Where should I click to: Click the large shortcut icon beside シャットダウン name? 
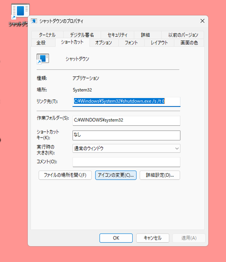tap(43, 59)
